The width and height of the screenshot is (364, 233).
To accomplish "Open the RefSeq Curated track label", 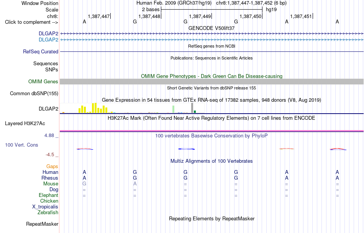I will coord(40,51).
